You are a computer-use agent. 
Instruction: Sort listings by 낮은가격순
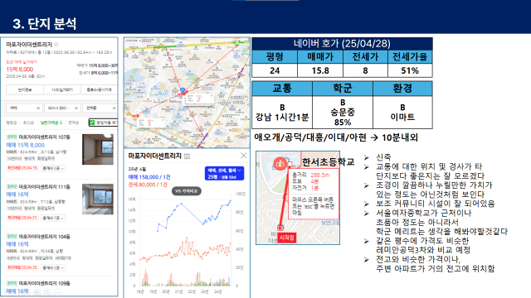51,123
